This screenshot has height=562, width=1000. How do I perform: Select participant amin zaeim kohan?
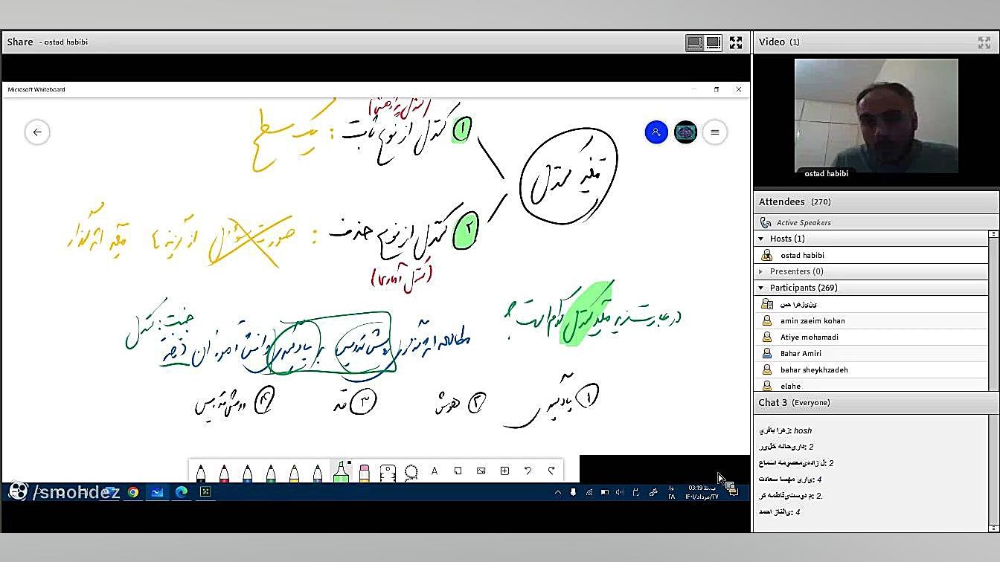pyautogui.click(x=871, y=320)
